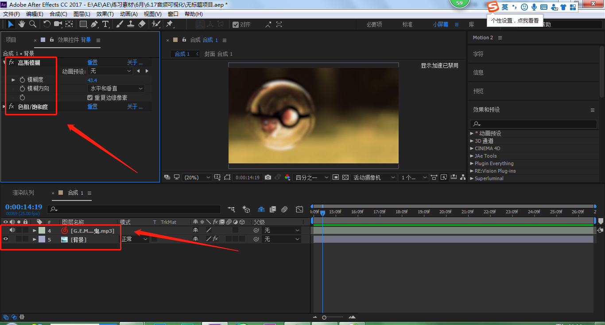Open the composition mini-flowchart in timeline
Viewport: 605px width, 325px height.
coord(231,209)
